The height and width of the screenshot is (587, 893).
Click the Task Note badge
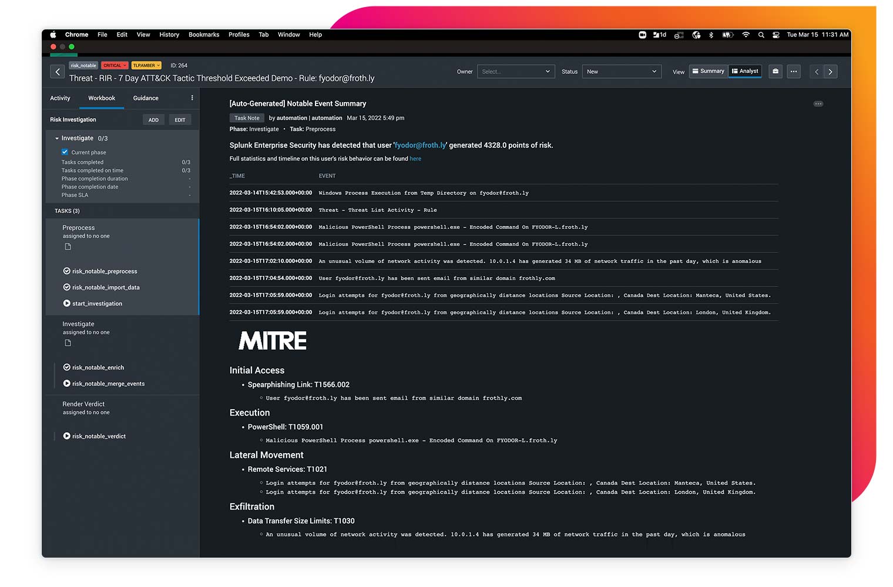(247, 118)
